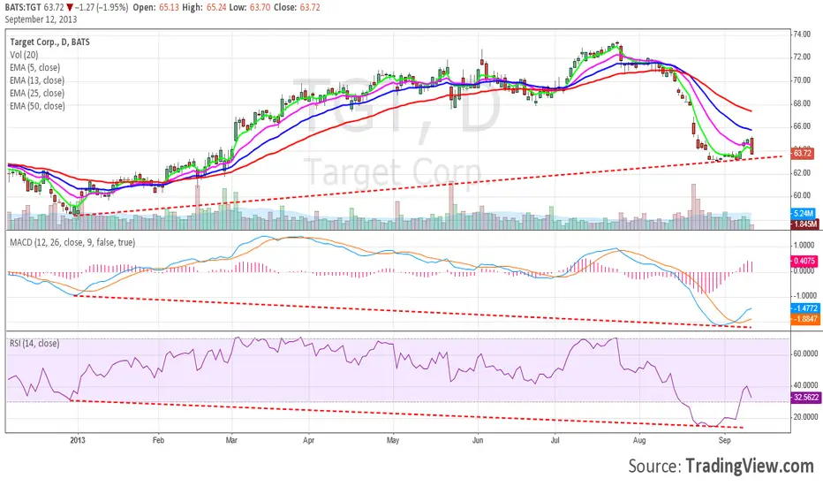
Task: Click the -1.27 (-1.95%) change text
Action: (102, 7)
